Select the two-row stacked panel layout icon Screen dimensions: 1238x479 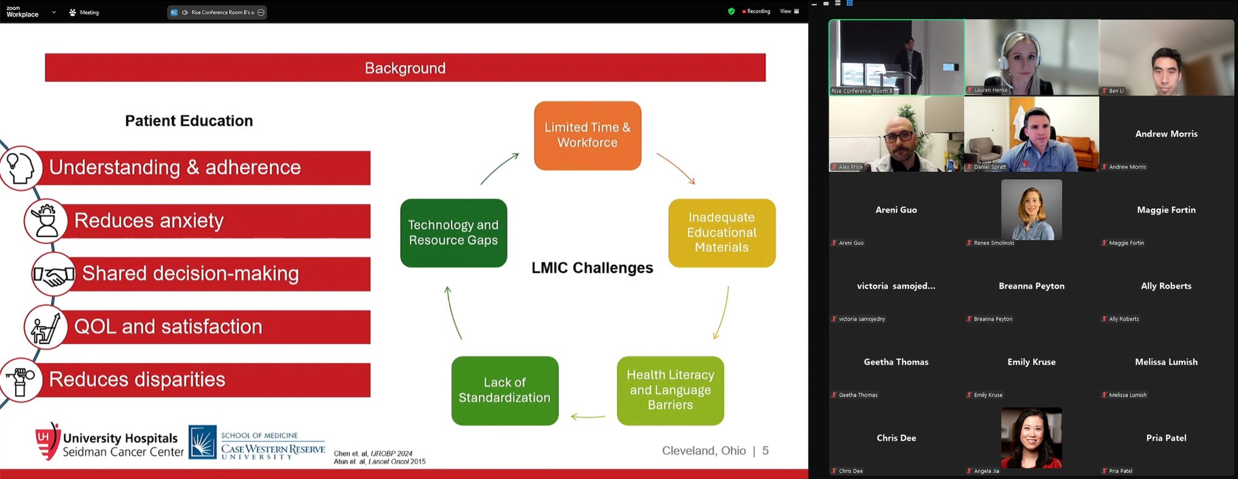tap(838, 4)
